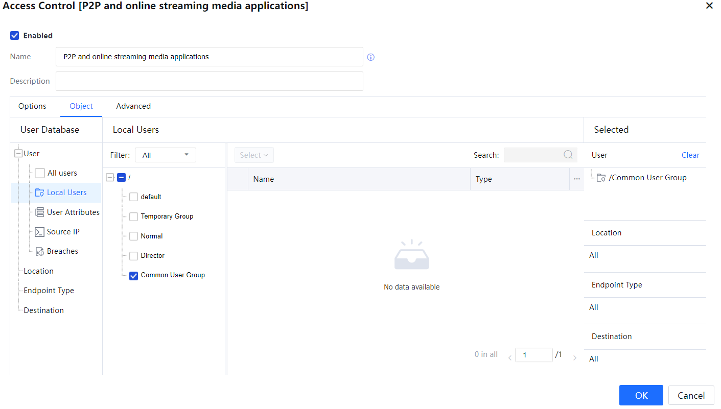721x409 pixels.
Task: Click the search magnifier icon
Action: coord(568,155)
